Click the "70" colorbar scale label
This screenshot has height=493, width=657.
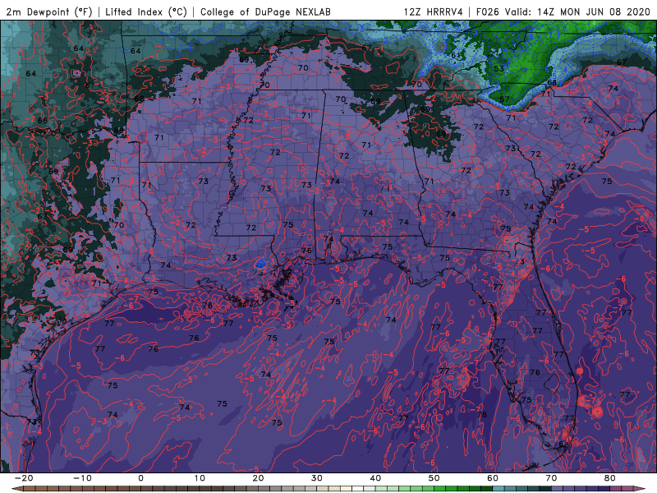(551, 478)
